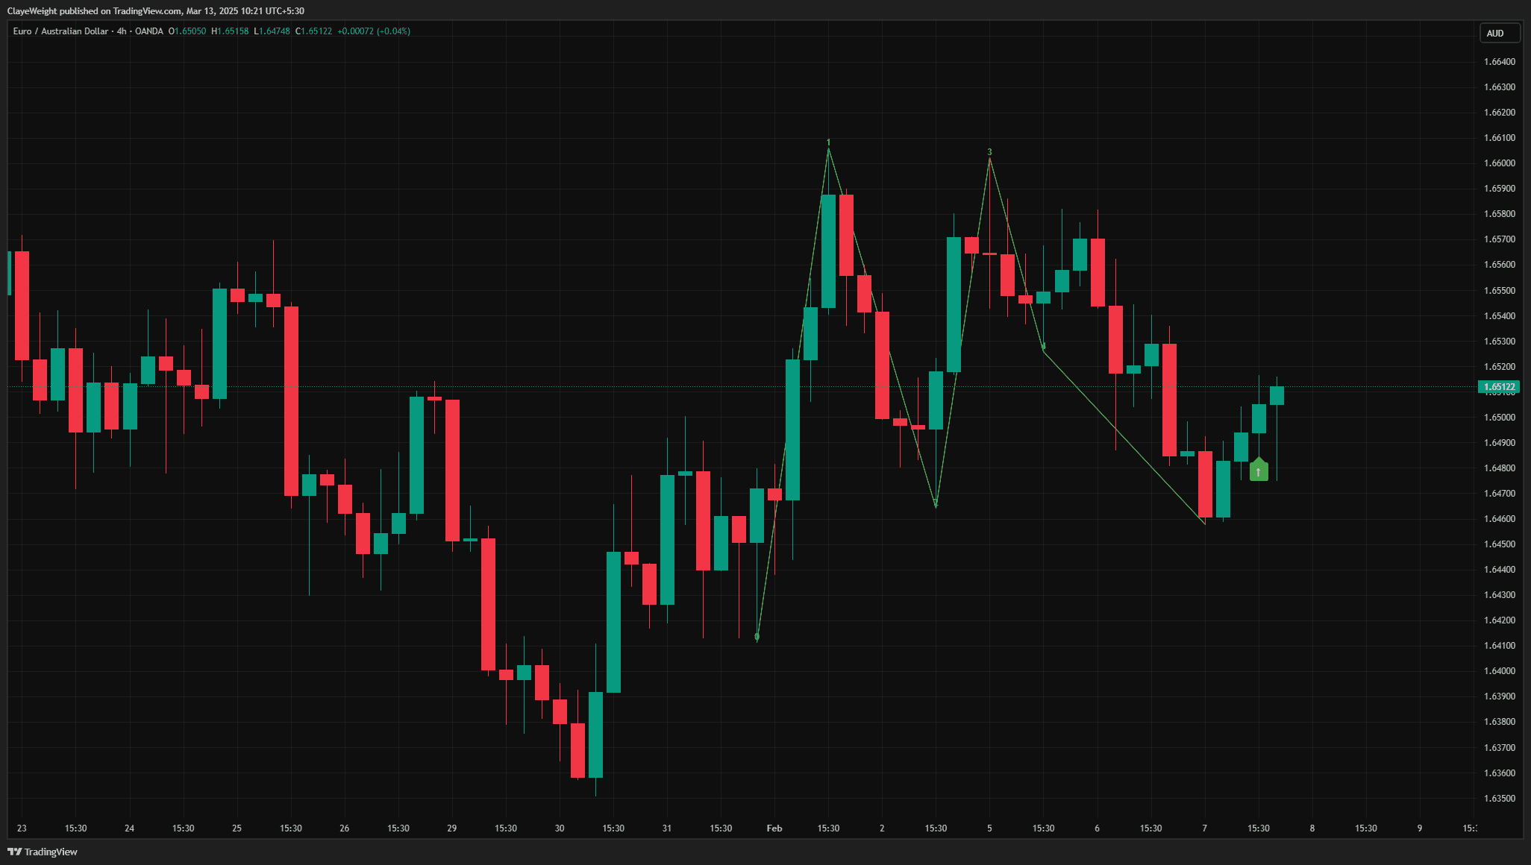The height and width of the screenshot is (865, 1531).
Task: Click the Feb label on the time axis
Action: (x=774, y=828)
